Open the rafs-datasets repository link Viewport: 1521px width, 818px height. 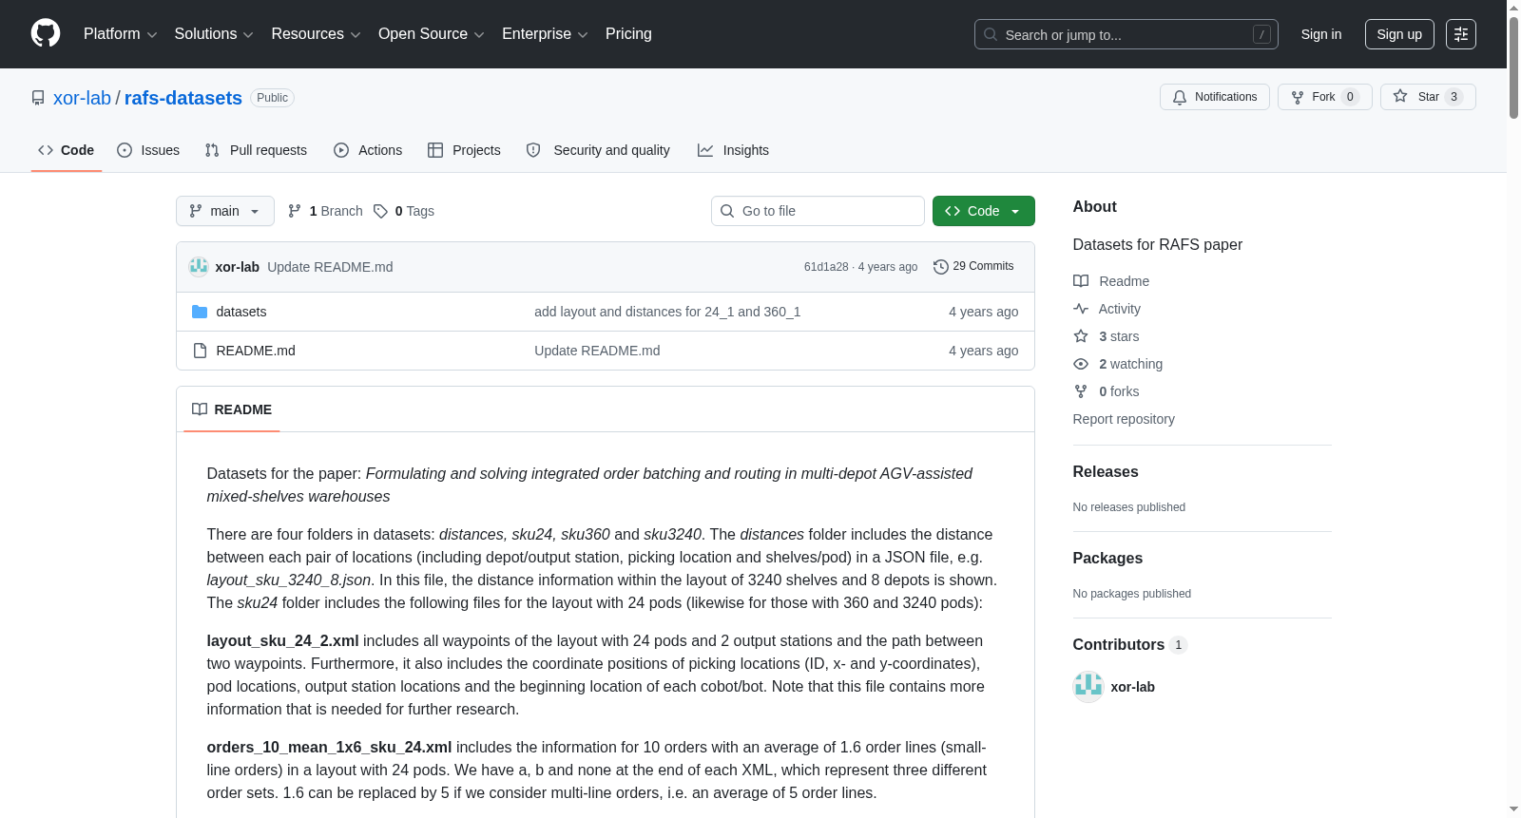[183, 98]
